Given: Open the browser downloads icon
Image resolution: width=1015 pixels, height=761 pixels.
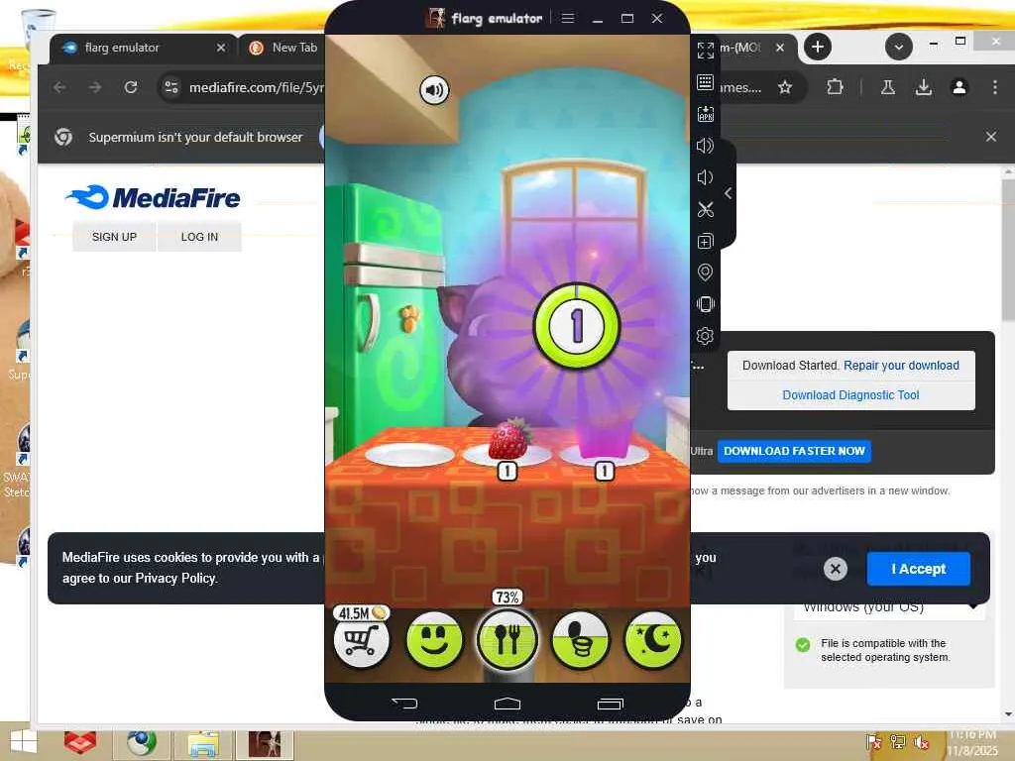Looking at the screenshot, I should tap(924, 87).
